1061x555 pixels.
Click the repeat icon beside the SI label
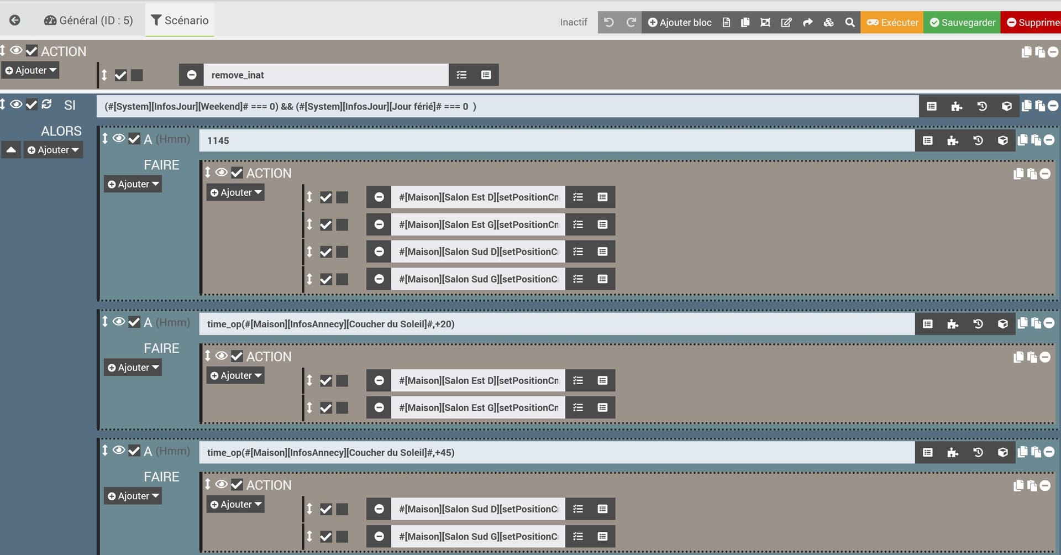[46, 104]
